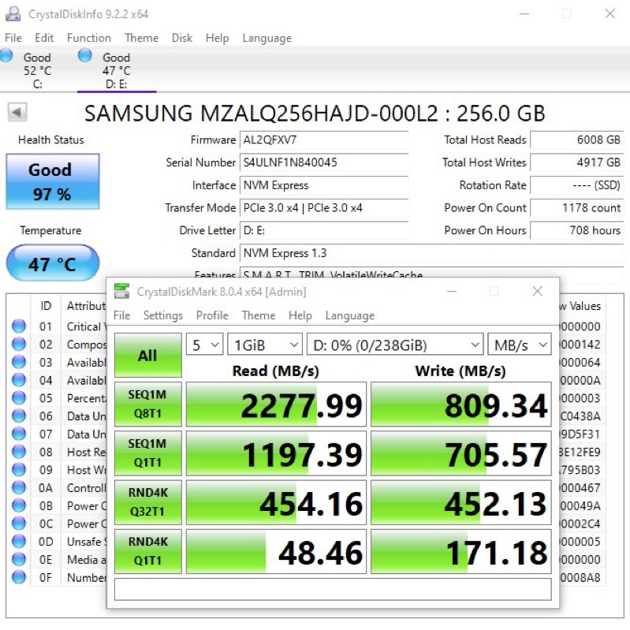
Task: Click the Standard NVM Express 1.3 field
Action: 431,253
